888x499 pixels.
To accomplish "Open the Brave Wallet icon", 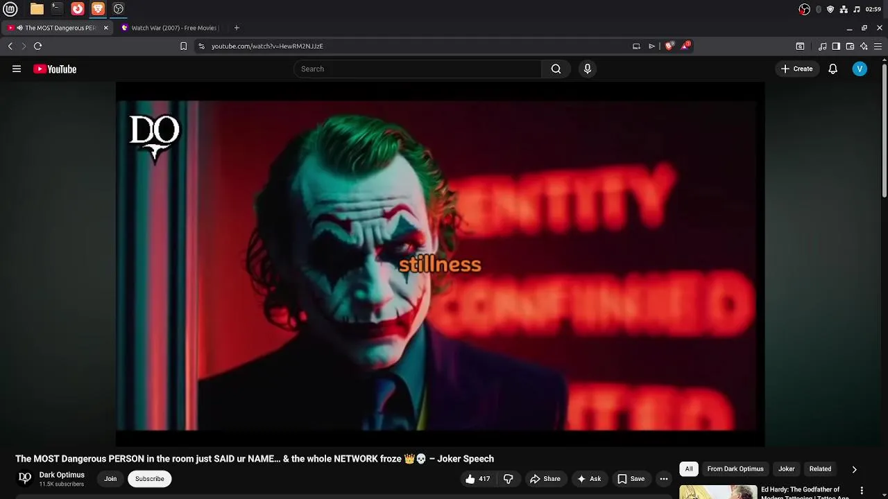I will point(850,46).
